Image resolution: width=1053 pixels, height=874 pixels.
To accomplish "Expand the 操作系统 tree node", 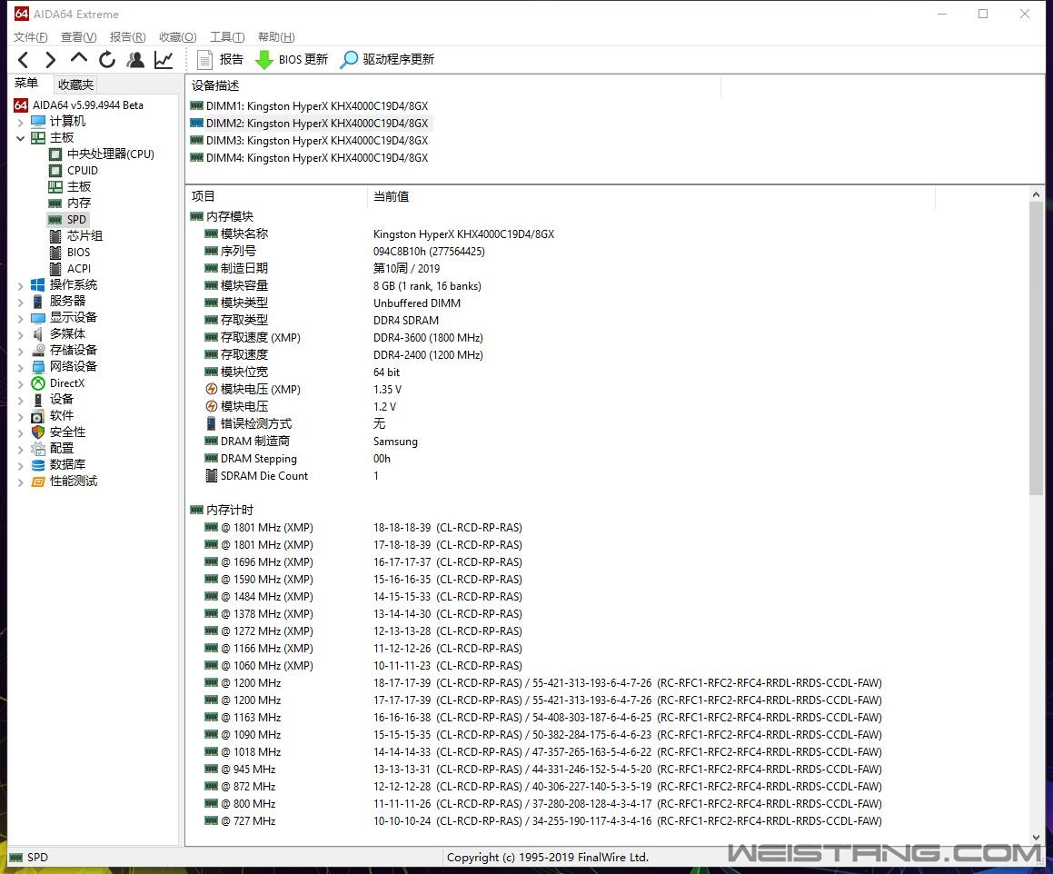I will point(20,285).
